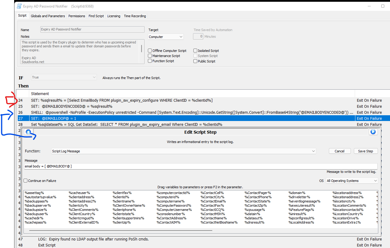Image resolution: width=390 pixels, height=248 pixels.
Task: Enable the Public Script checkbox
Action: point(195,61)
